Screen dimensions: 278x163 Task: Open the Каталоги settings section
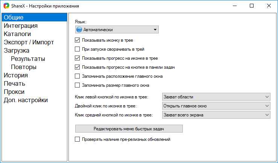pos(17,34)
